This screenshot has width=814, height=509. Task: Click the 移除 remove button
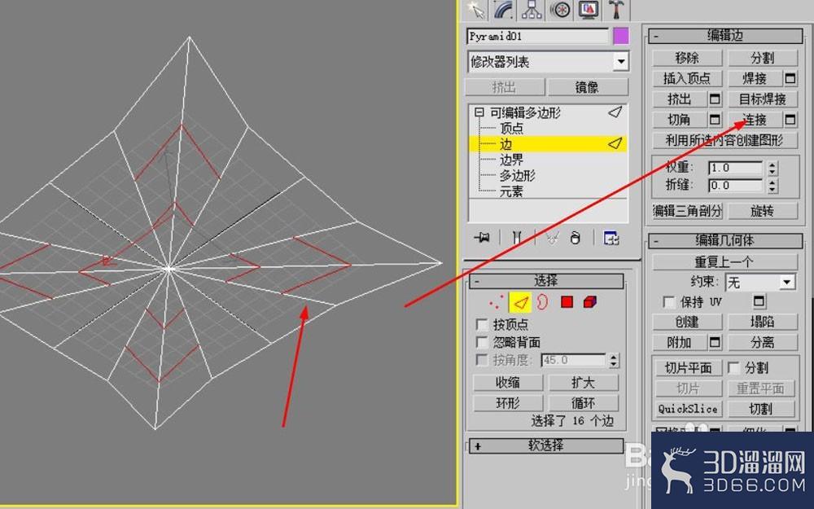click(x=687, y=58)
